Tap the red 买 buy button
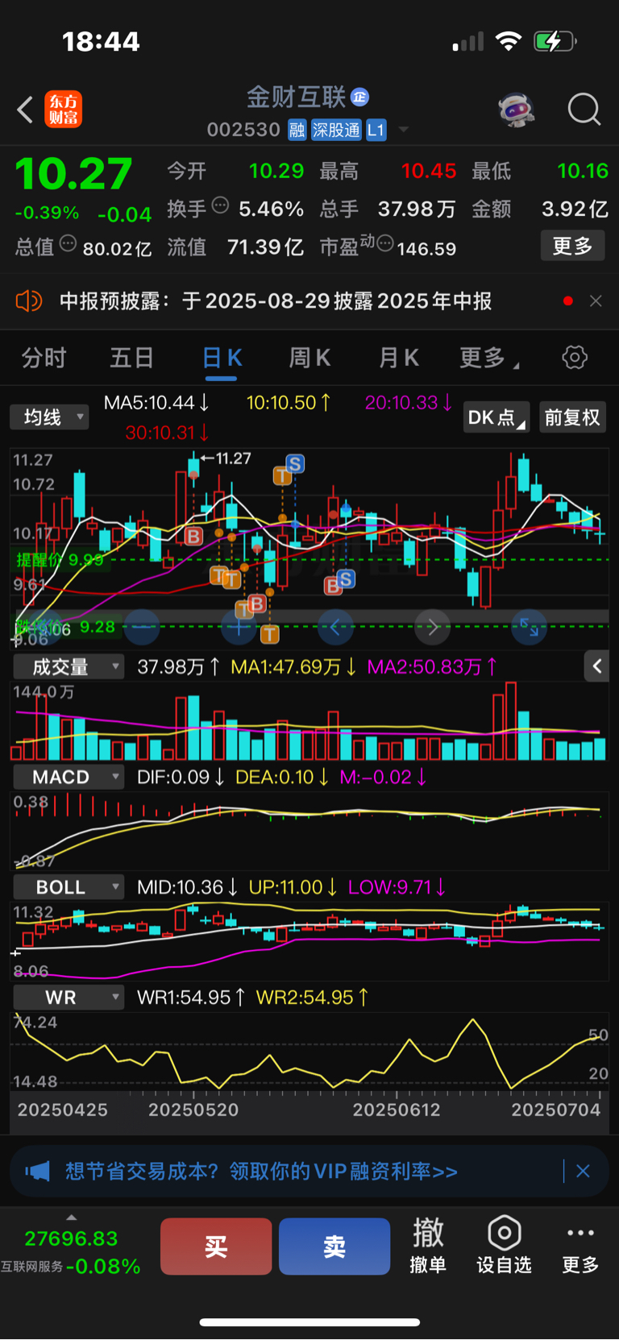619x1340 pixels. pos(216,1247)
